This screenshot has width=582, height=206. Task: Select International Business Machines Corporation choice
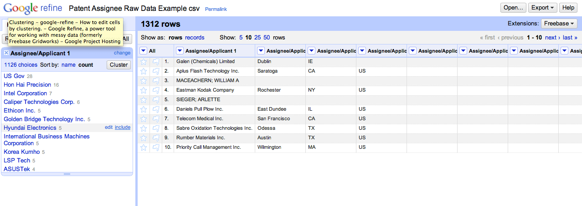coord(46,140)
